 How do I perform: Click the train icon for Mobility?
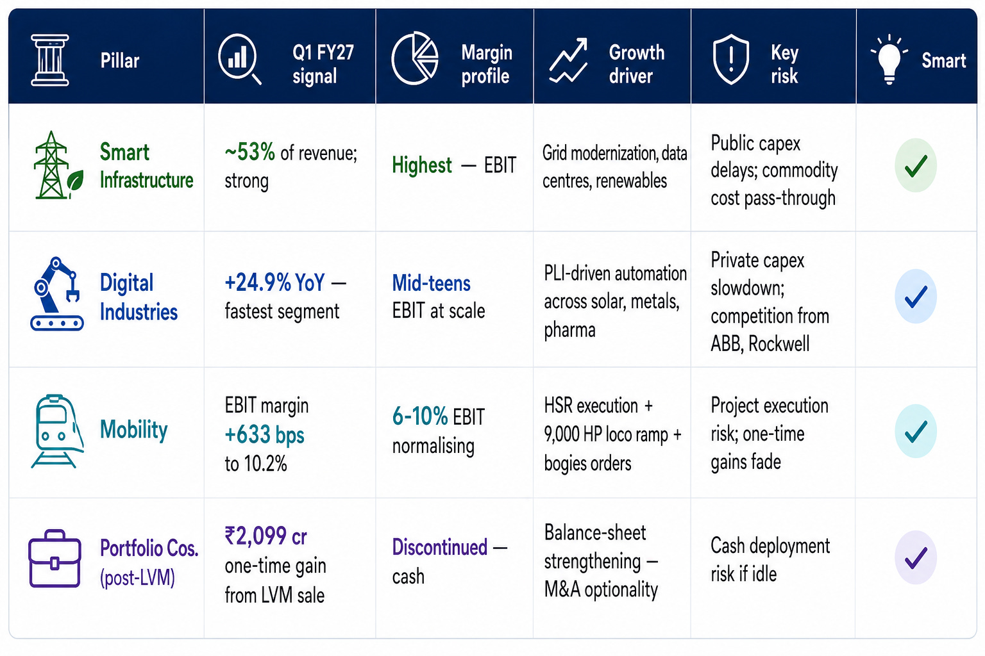[57, 431]
